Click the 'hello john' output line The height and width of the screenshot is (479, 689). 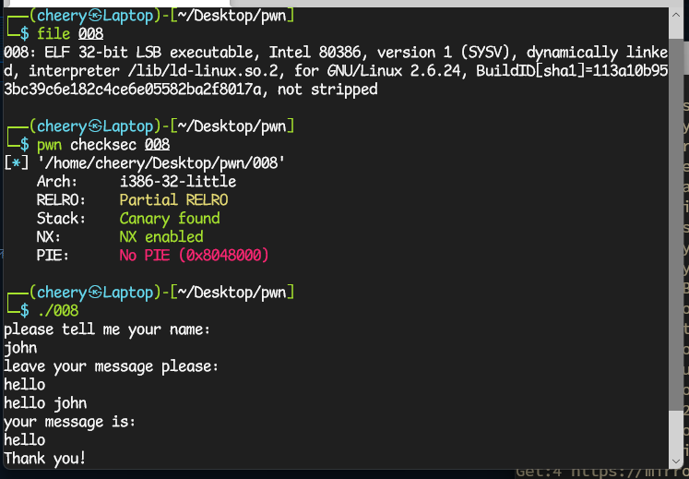46,404
